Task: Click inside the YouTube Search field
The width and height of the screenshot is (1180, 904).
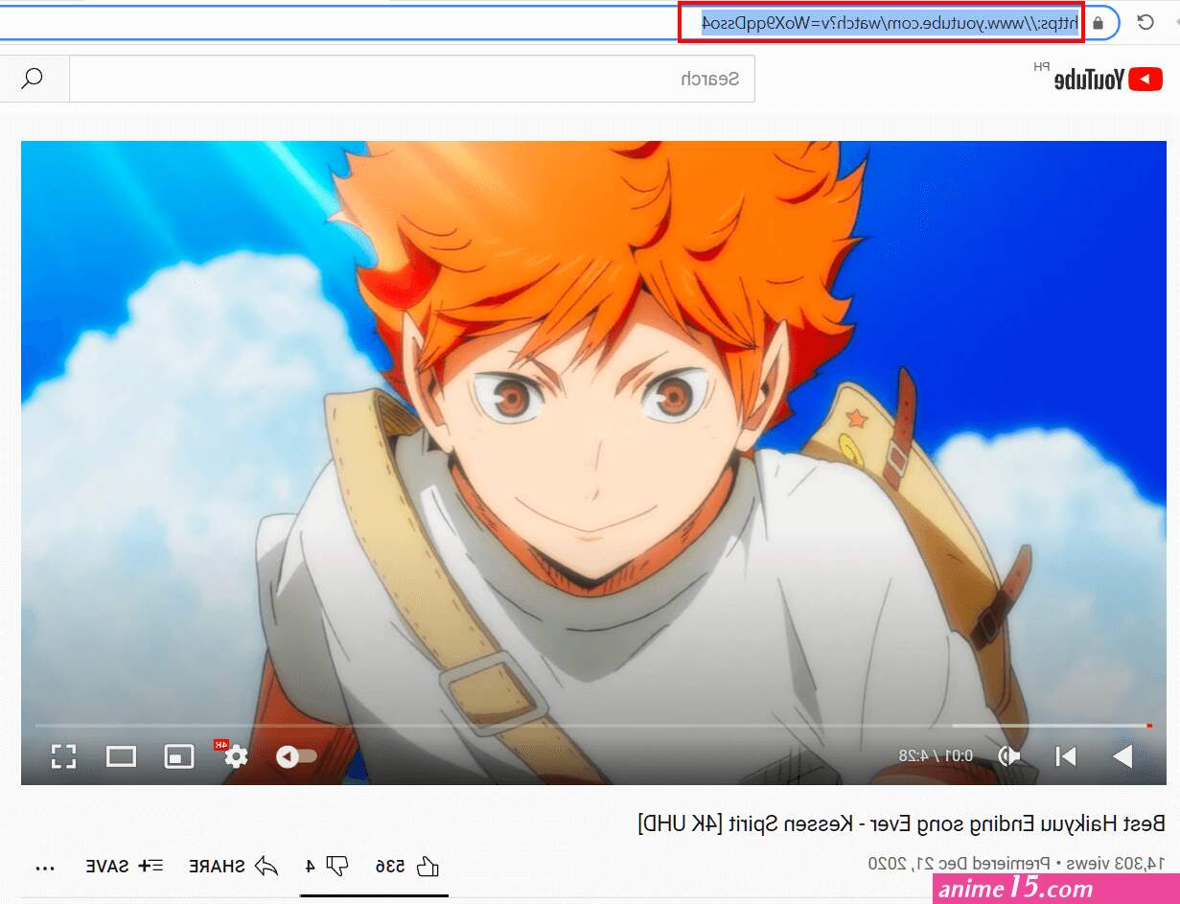Action: click(412, 79)
